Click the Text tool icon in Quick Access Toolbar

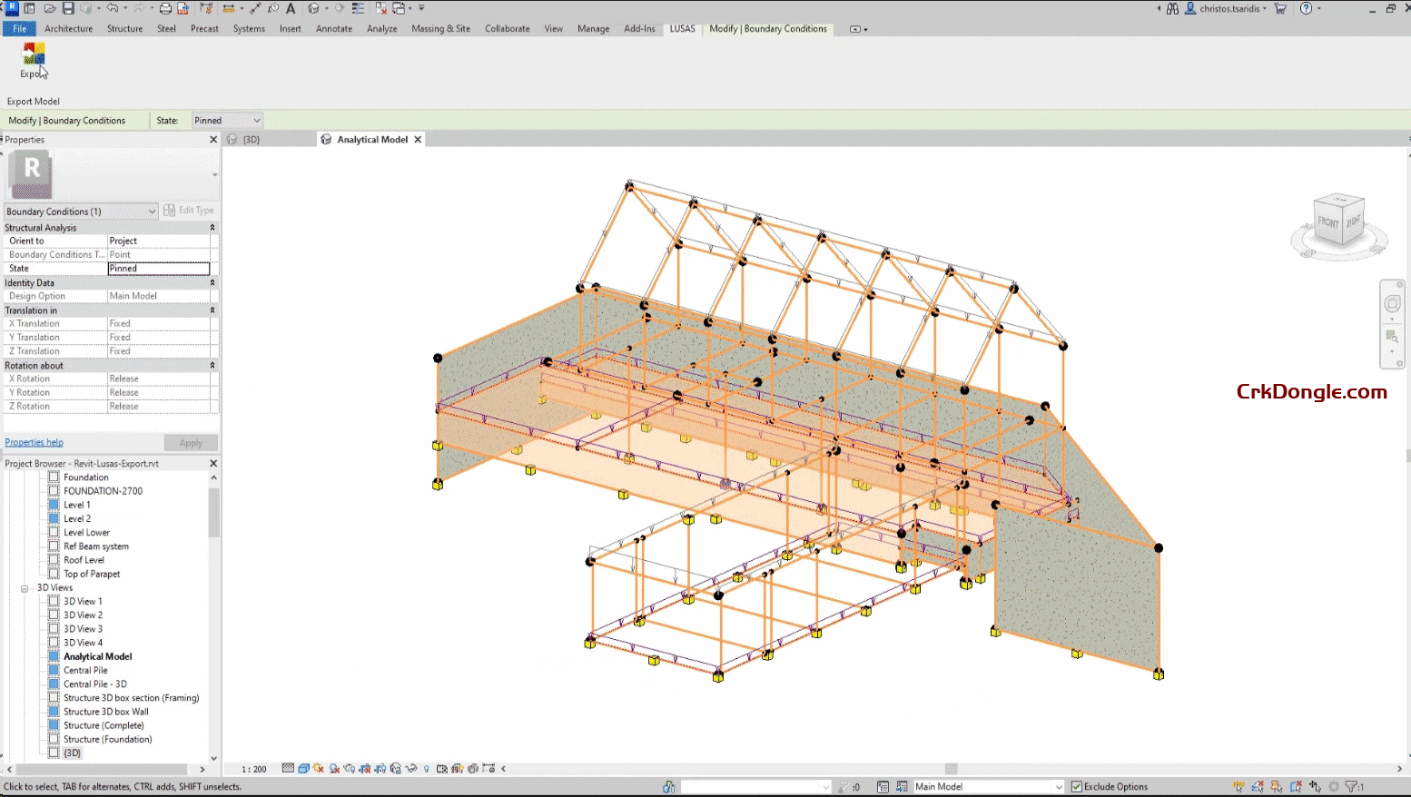point(289,8)
